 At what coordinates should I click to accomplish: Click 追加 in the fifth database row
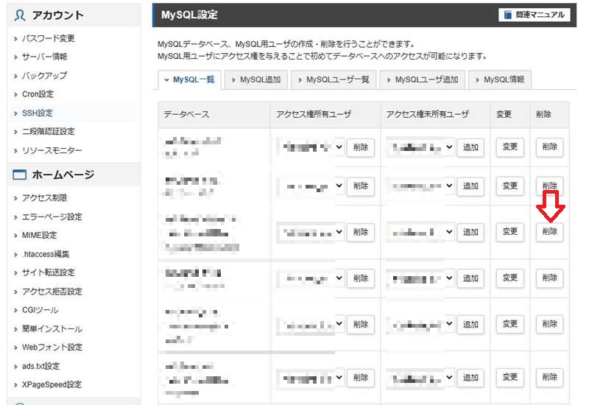point(470,325)
